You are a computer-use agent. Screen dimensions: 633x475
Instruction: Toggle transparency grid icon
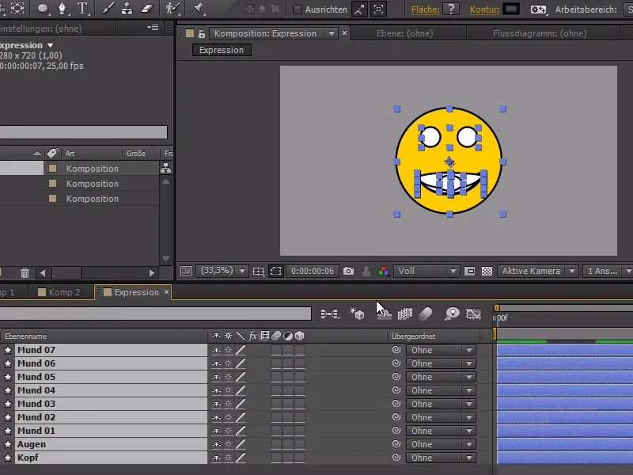[x=487, y=271]
